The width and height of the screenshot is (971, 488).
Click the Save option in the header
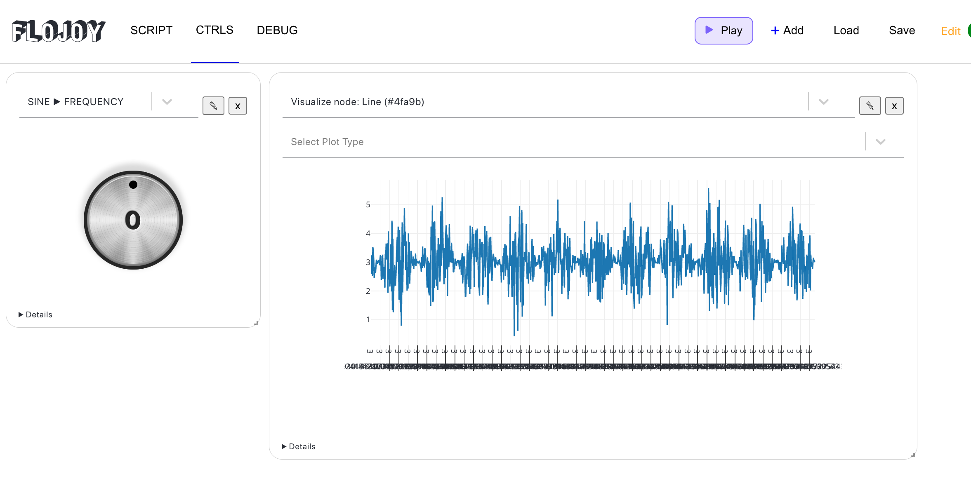902,30
